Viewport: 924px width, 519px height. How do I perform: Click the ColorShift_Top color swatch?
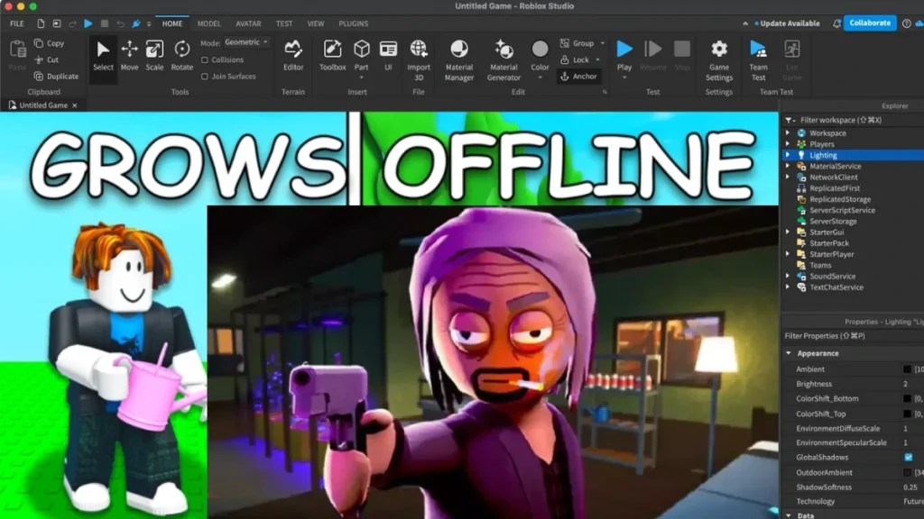click(x=908, y=414)
